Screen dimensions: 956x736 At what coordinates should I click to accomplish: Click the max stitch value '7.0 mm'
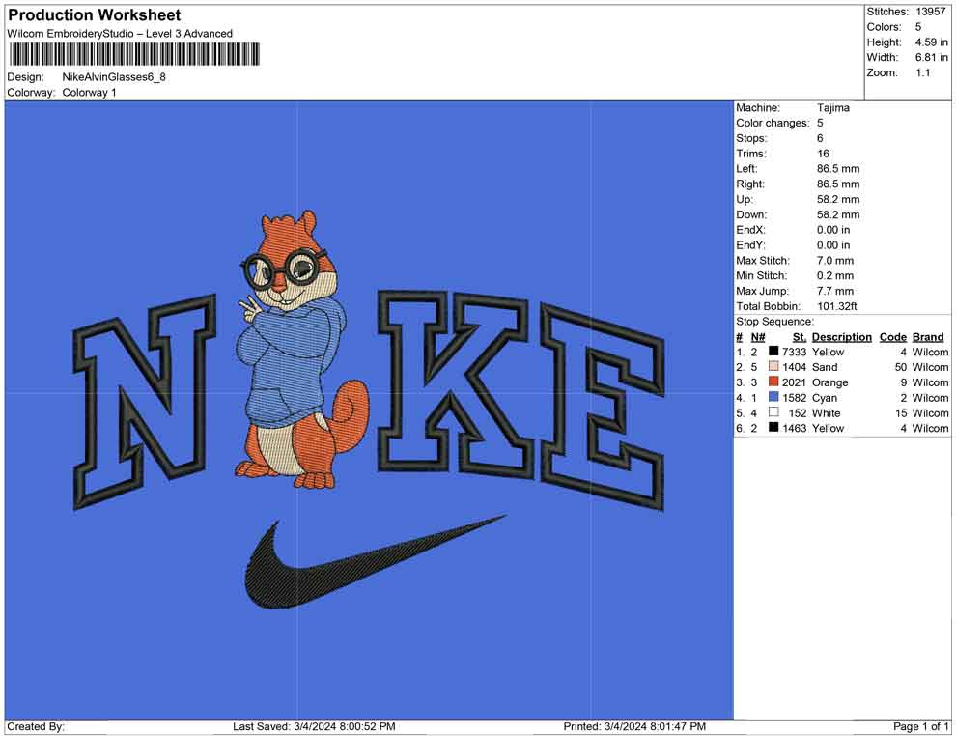click(x=835, y=261)
